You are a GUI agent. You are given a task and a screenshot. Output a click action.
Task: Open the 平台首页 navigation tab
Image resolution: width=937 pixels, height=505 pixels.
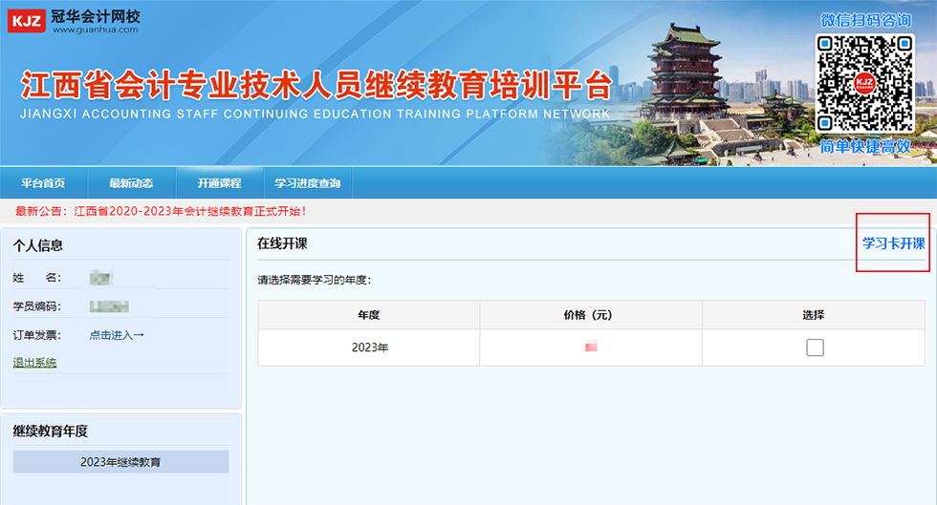click(43, 183)
